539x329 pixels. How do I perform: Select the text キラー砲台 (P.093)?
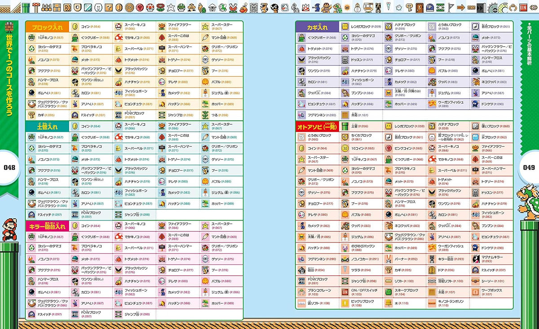pos(451,259)
